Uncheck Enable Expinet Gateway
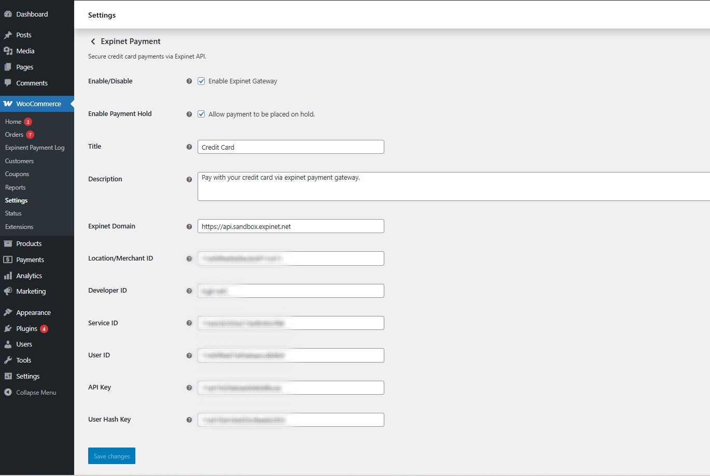Image resolution: width=710 pixels, height=476 pixels. coord(201,81)
